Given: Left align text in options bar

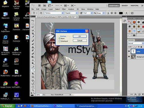Looking at the screenshot, I should pyautogui.click(x=108, y=13).
